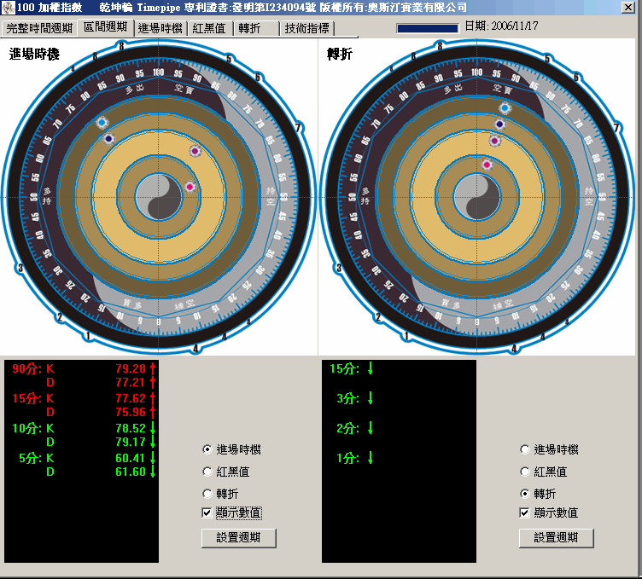Screen dimensions: 642x579
Task: Click the purple marker on left dial's upper right
Action: tap(195, 151)
